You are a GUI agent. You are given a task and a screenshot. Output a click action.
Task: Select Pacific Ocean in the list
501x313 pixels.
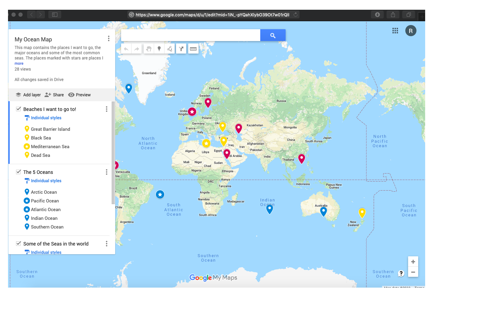[45, 201]
